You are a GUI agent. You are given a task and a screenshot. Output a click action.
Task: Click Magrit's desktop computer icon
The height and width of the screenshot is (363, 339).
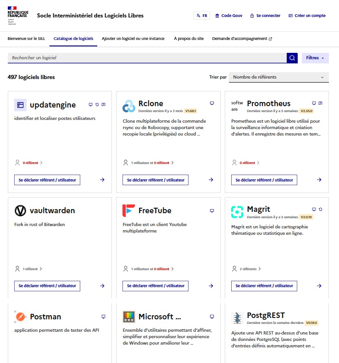click(314, 209)
